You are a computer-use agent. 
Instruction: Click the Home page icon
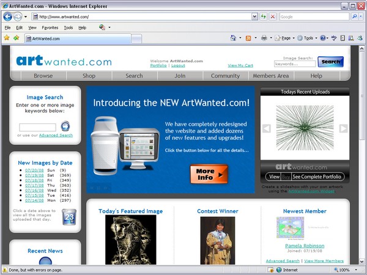click(x=233, y=38)
